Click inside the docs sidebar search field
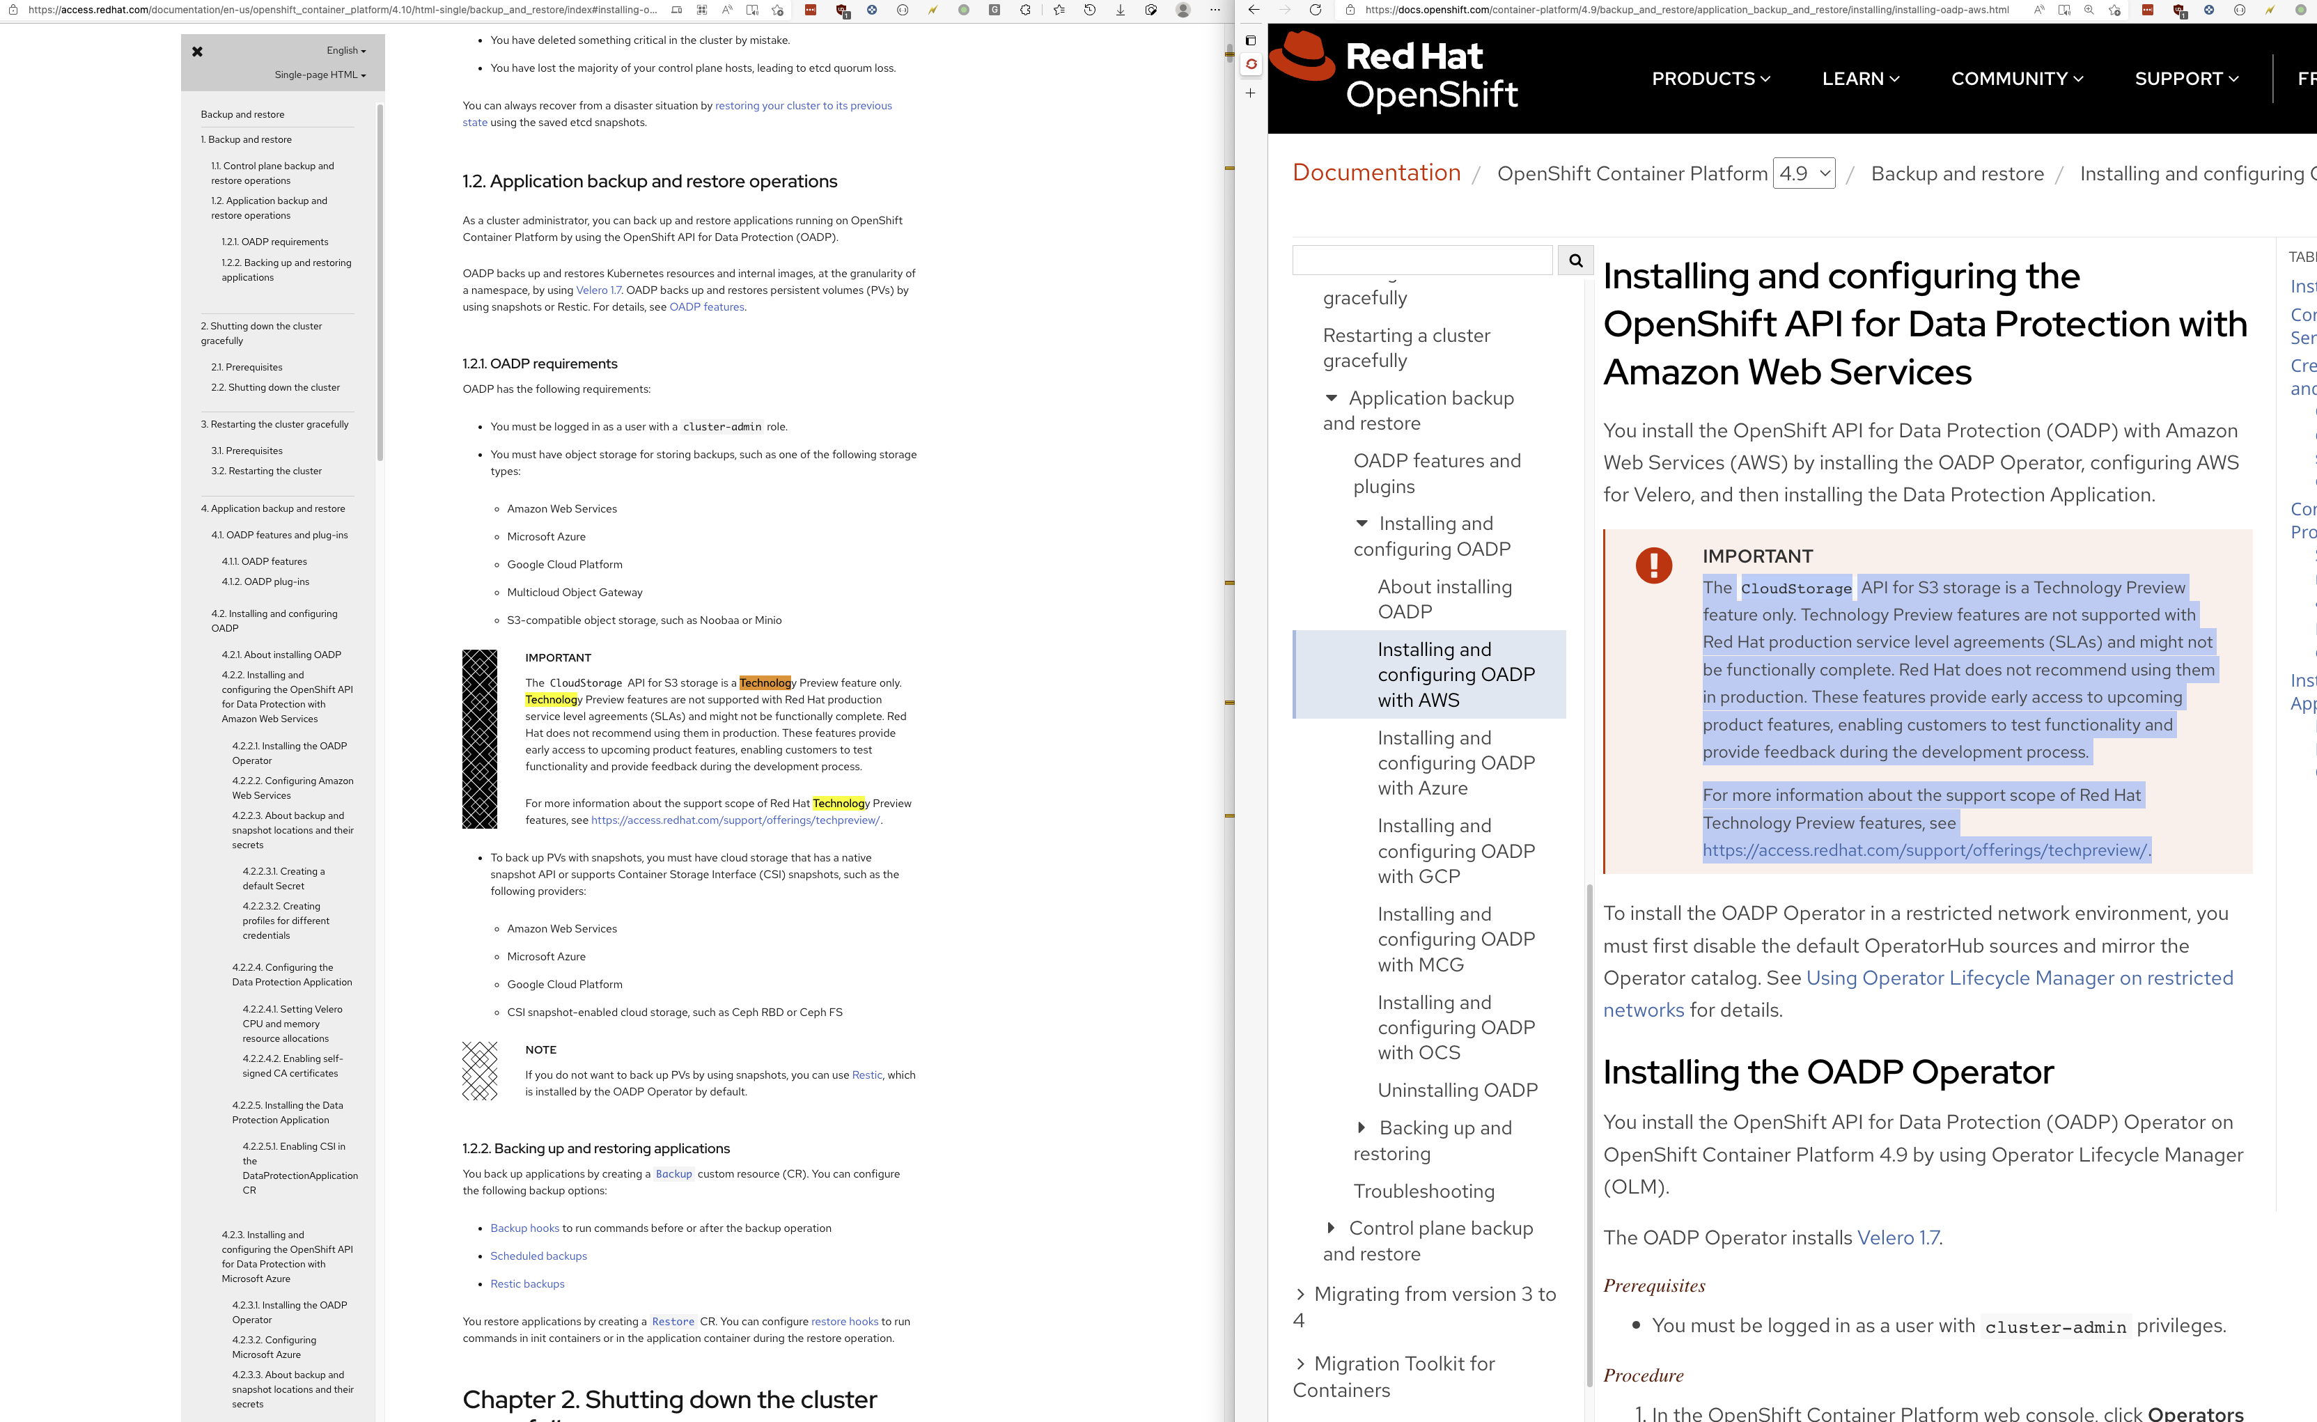This screenshot has height=1422, width=2317. tap(1422, 260)
